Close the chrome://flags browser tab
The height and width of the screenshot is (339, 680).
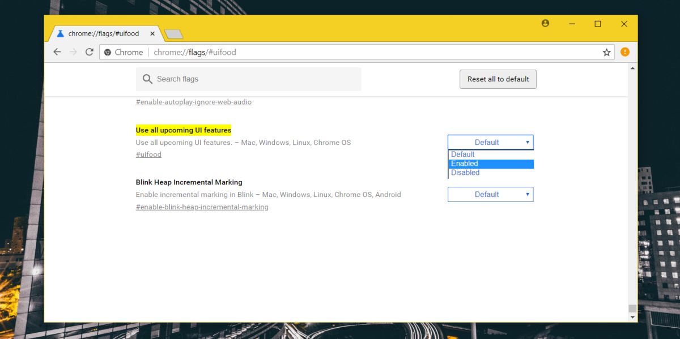pyautogui.click(x=152, y=33)
